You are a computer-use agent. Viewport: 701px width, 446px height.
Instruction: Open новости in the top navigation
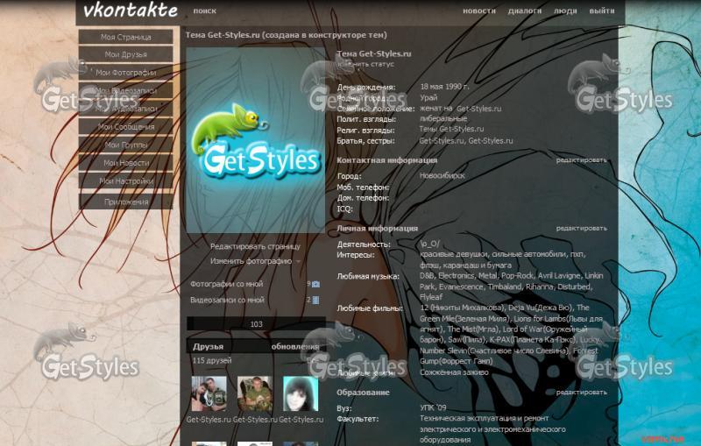click(478, 11)
